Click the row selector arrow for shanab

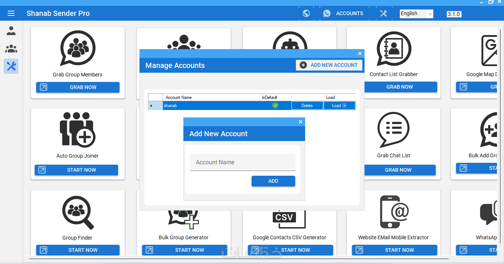click(151, 106)
